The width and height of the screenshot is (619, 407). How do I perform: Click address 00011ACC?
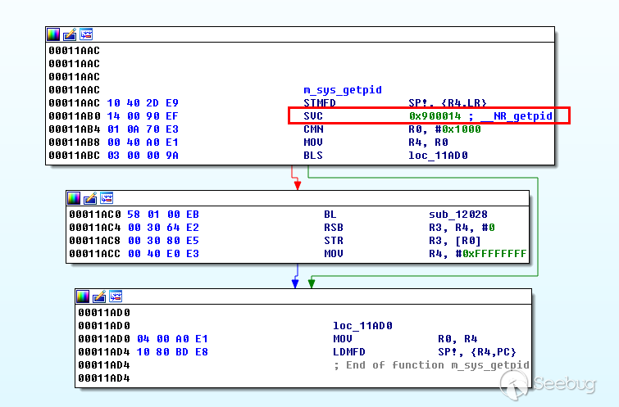click(95, 253)
